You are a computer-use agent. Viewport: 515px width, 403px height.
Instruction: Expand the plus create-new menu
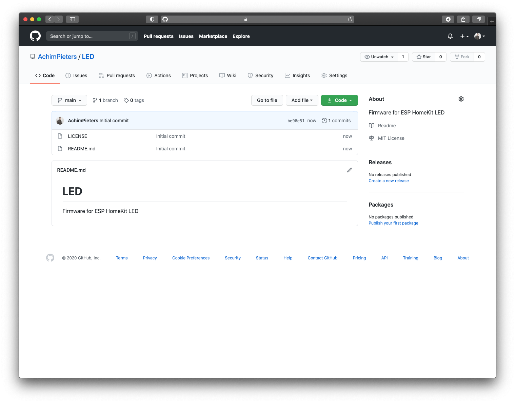click(464, 36)
